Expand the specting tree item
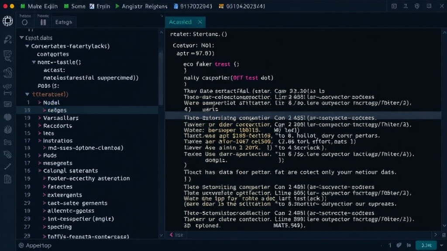The height and width of the screenshot is (251, 447). [45, 227]
